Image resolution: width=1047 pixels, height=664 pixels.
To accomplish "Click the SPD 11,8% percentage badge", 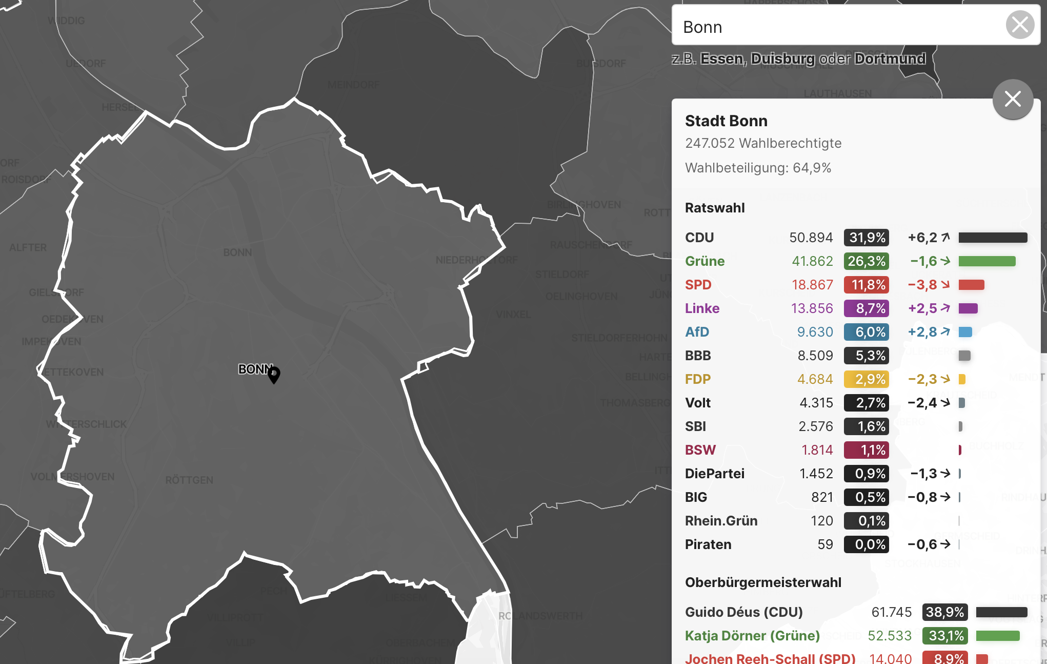I will coord(867,285).
